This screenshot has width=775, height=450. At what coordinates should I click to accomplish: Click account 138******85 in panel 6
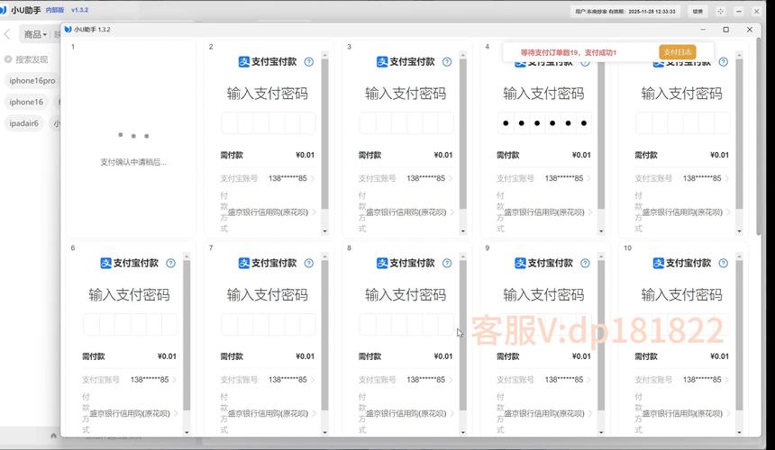point(150,380)
